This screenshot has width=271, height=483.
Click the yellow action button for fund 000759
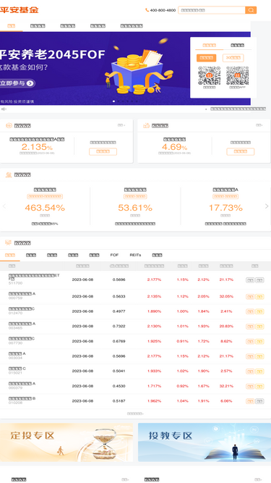(x=259, y=297)
